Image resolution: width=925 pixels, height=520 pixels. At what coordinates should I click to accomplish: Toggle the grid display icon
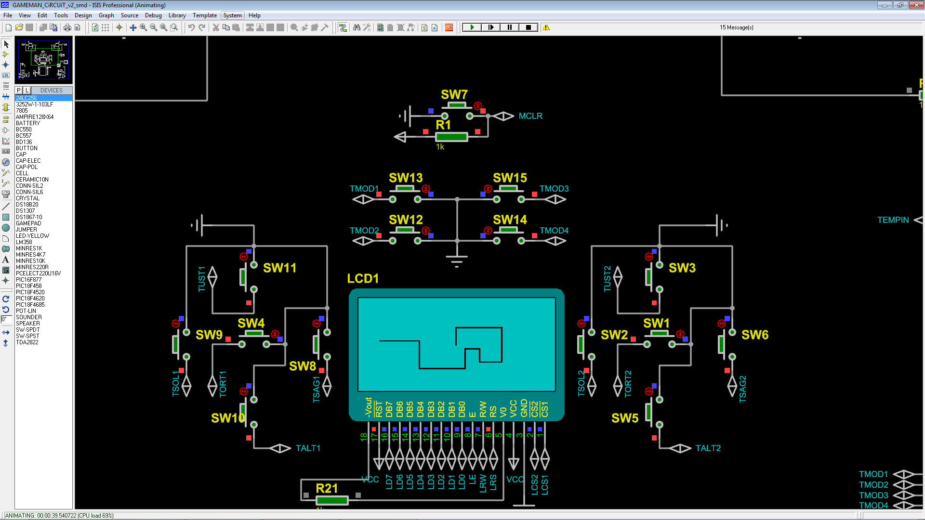tap(105, 27)
